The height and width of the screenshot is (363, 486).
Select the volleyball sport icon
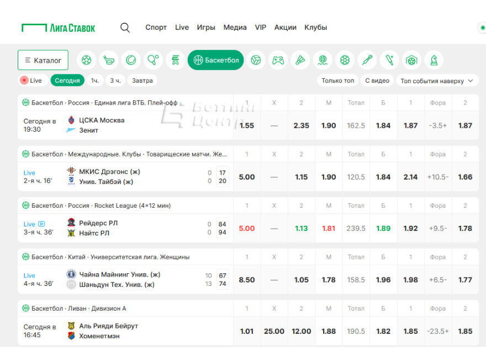tap(256, 60)
